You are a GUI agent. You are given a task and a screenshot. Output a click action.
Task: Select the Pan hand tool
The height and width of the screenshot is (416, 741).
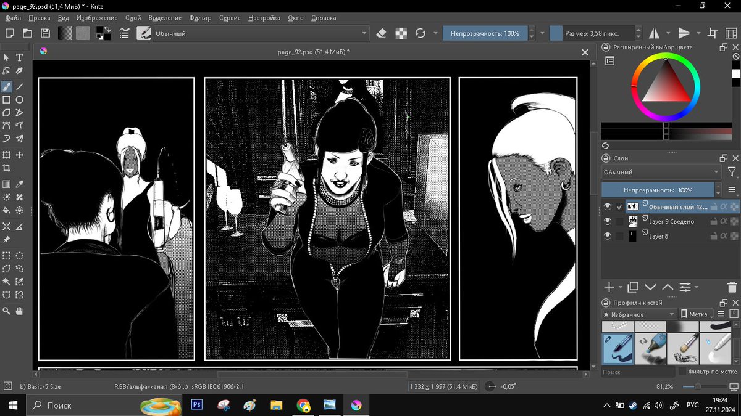pos(20,311)
